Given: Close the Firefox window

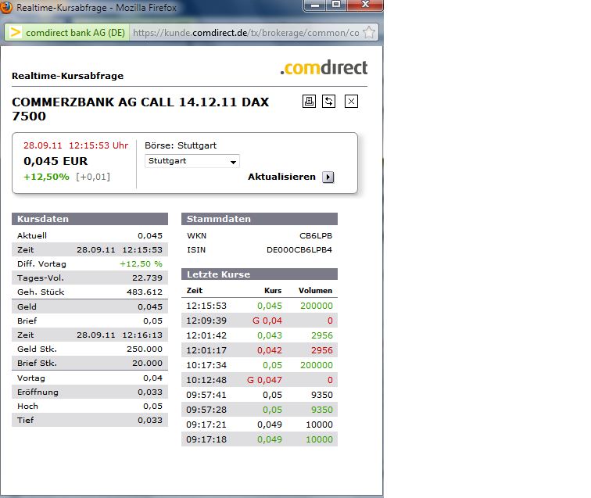Looking at the screenshot, I should 365,5.
